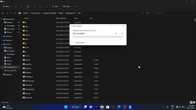196x110 pixels.
Task: Click the 'patch' source link
Action: pyautogui.click(x=90, y=31)
